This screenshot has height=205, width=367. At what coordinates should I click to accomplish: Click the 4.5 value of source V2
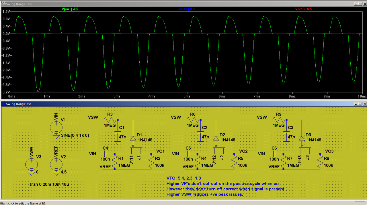pos(64,172)
